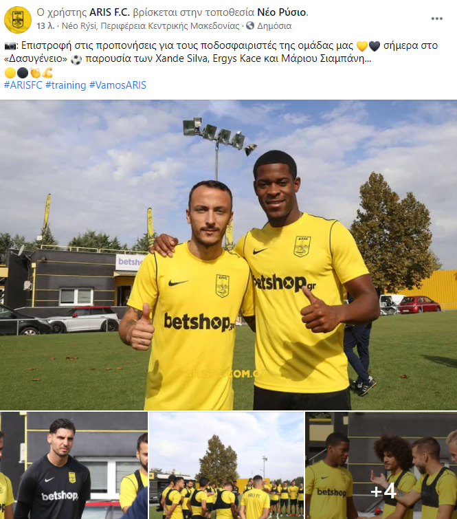Open the Néo Rýsi region link

pyautogui.click(x=151, y=26)
